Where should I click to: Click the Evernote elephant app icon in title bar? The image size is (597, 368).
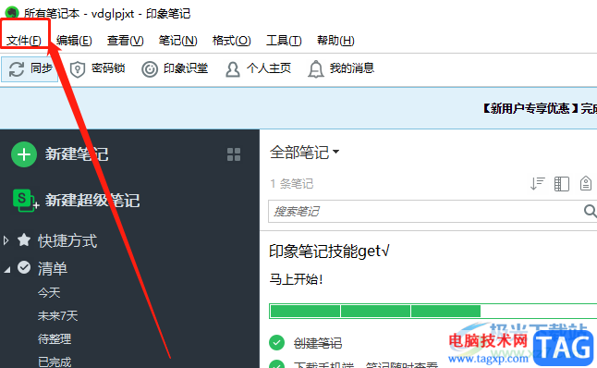click(x=12, y=13)
